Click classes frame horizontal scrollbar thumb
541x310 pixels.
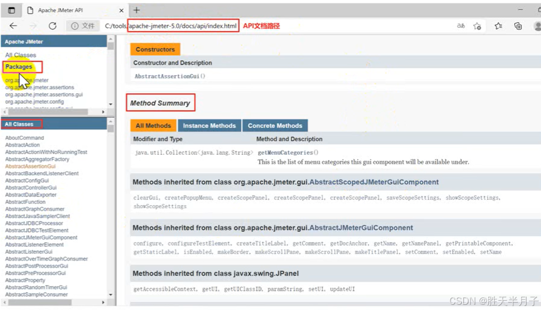(39, 302)
